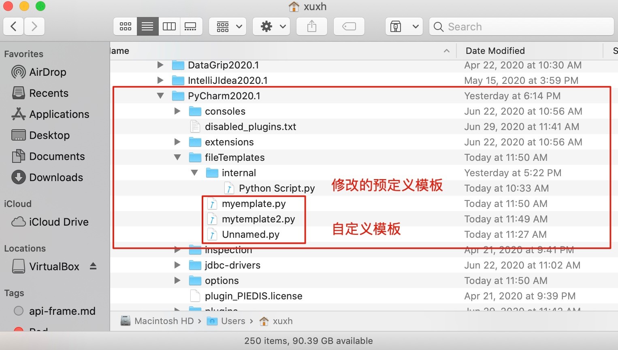Expand the options folder
This screenshot has height=350, width=618.
click(177, 280)
